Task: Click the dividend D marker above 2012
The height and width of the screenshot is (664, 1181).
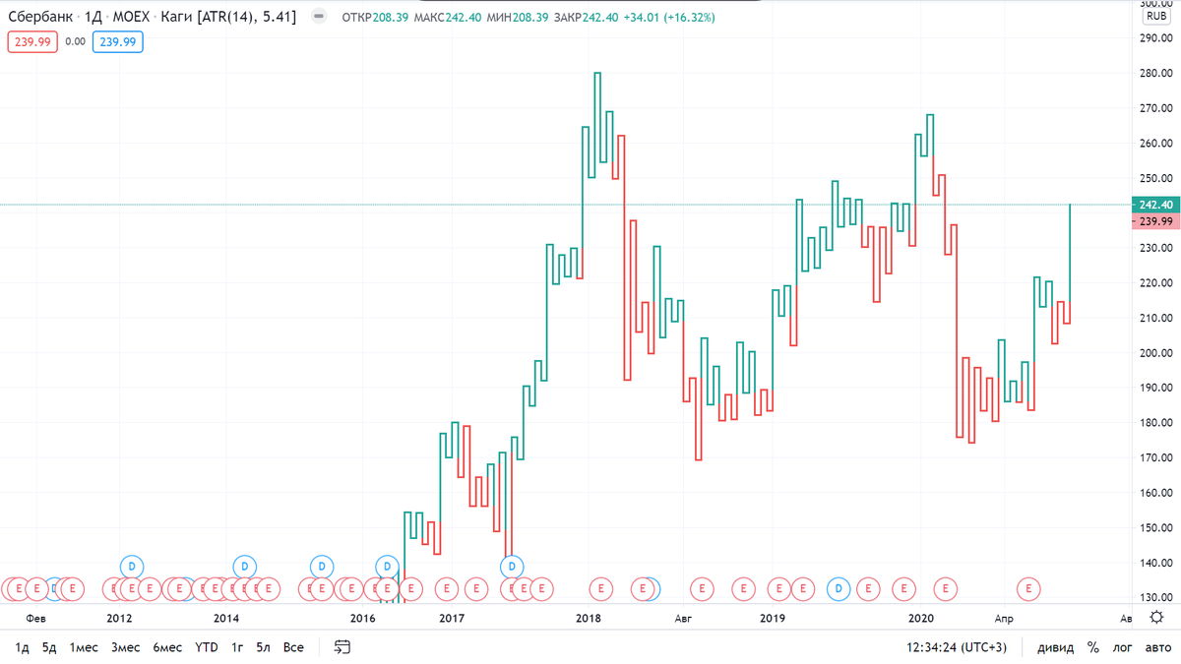Action: click(132, 567)
